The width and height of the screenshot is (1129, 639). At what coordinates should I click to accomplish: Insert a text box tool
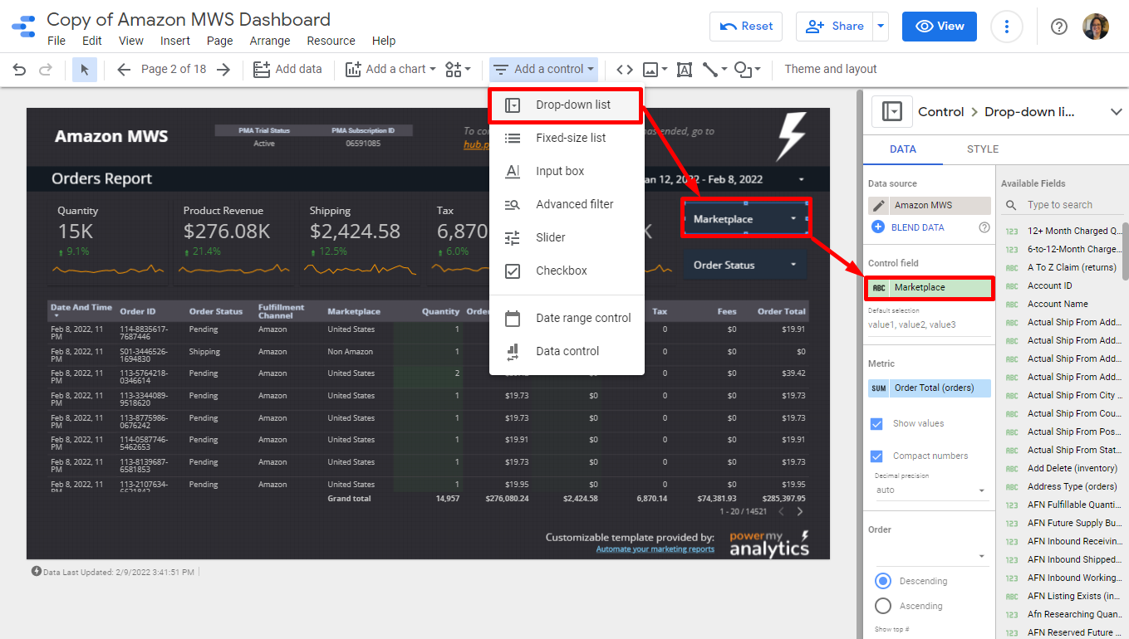pyautogui.click(x=685, y=70)
